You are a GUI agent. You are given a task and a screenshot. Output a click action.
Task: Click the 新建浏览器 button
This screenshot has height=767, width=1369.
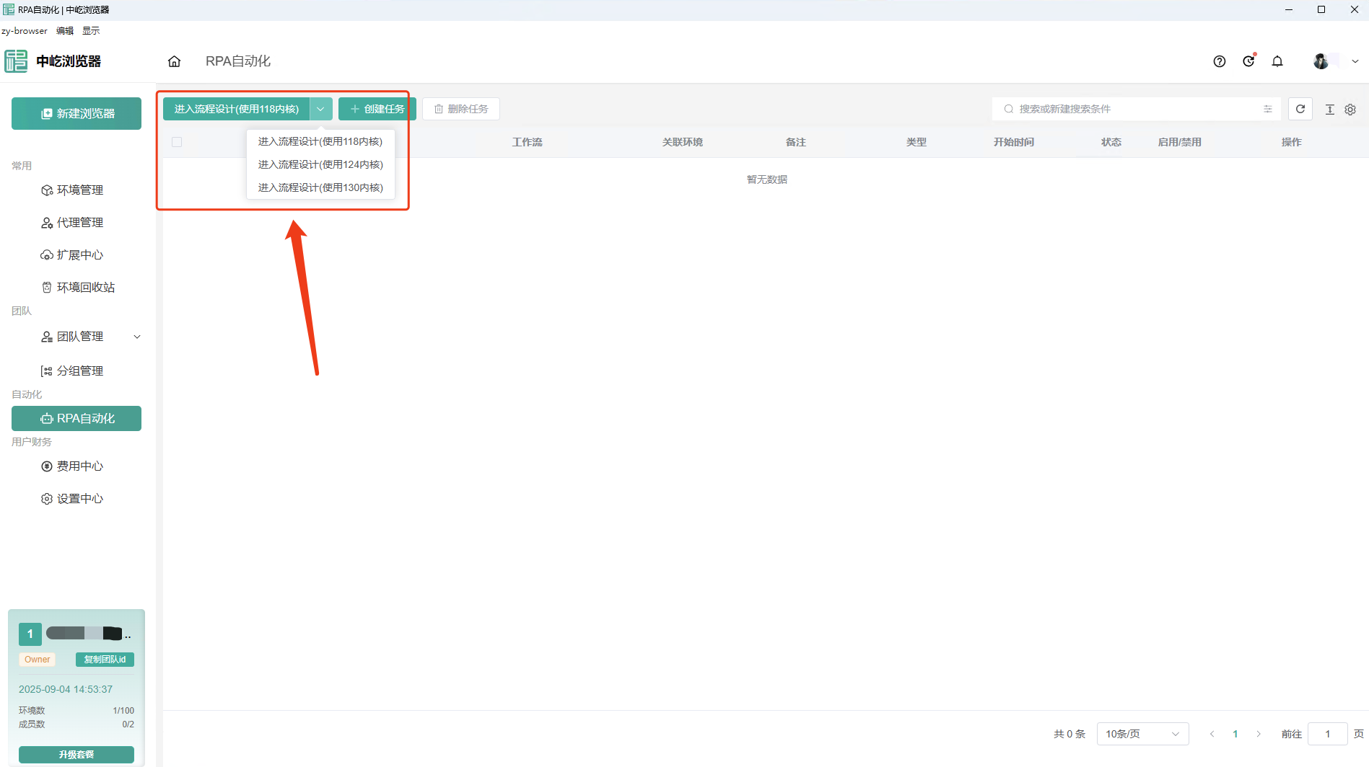pos(76,114)
